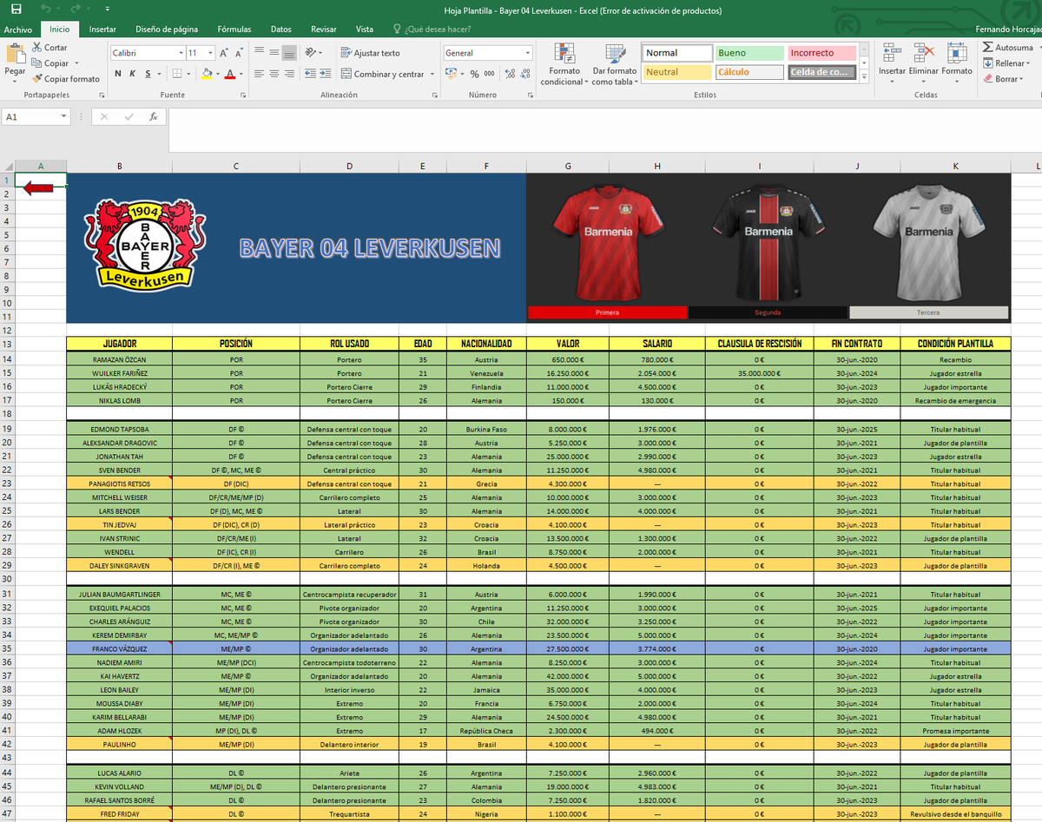This screenshot has height=822, width=1042.
Task: Switch to the Insertar tab
Action: coord(102,30)
